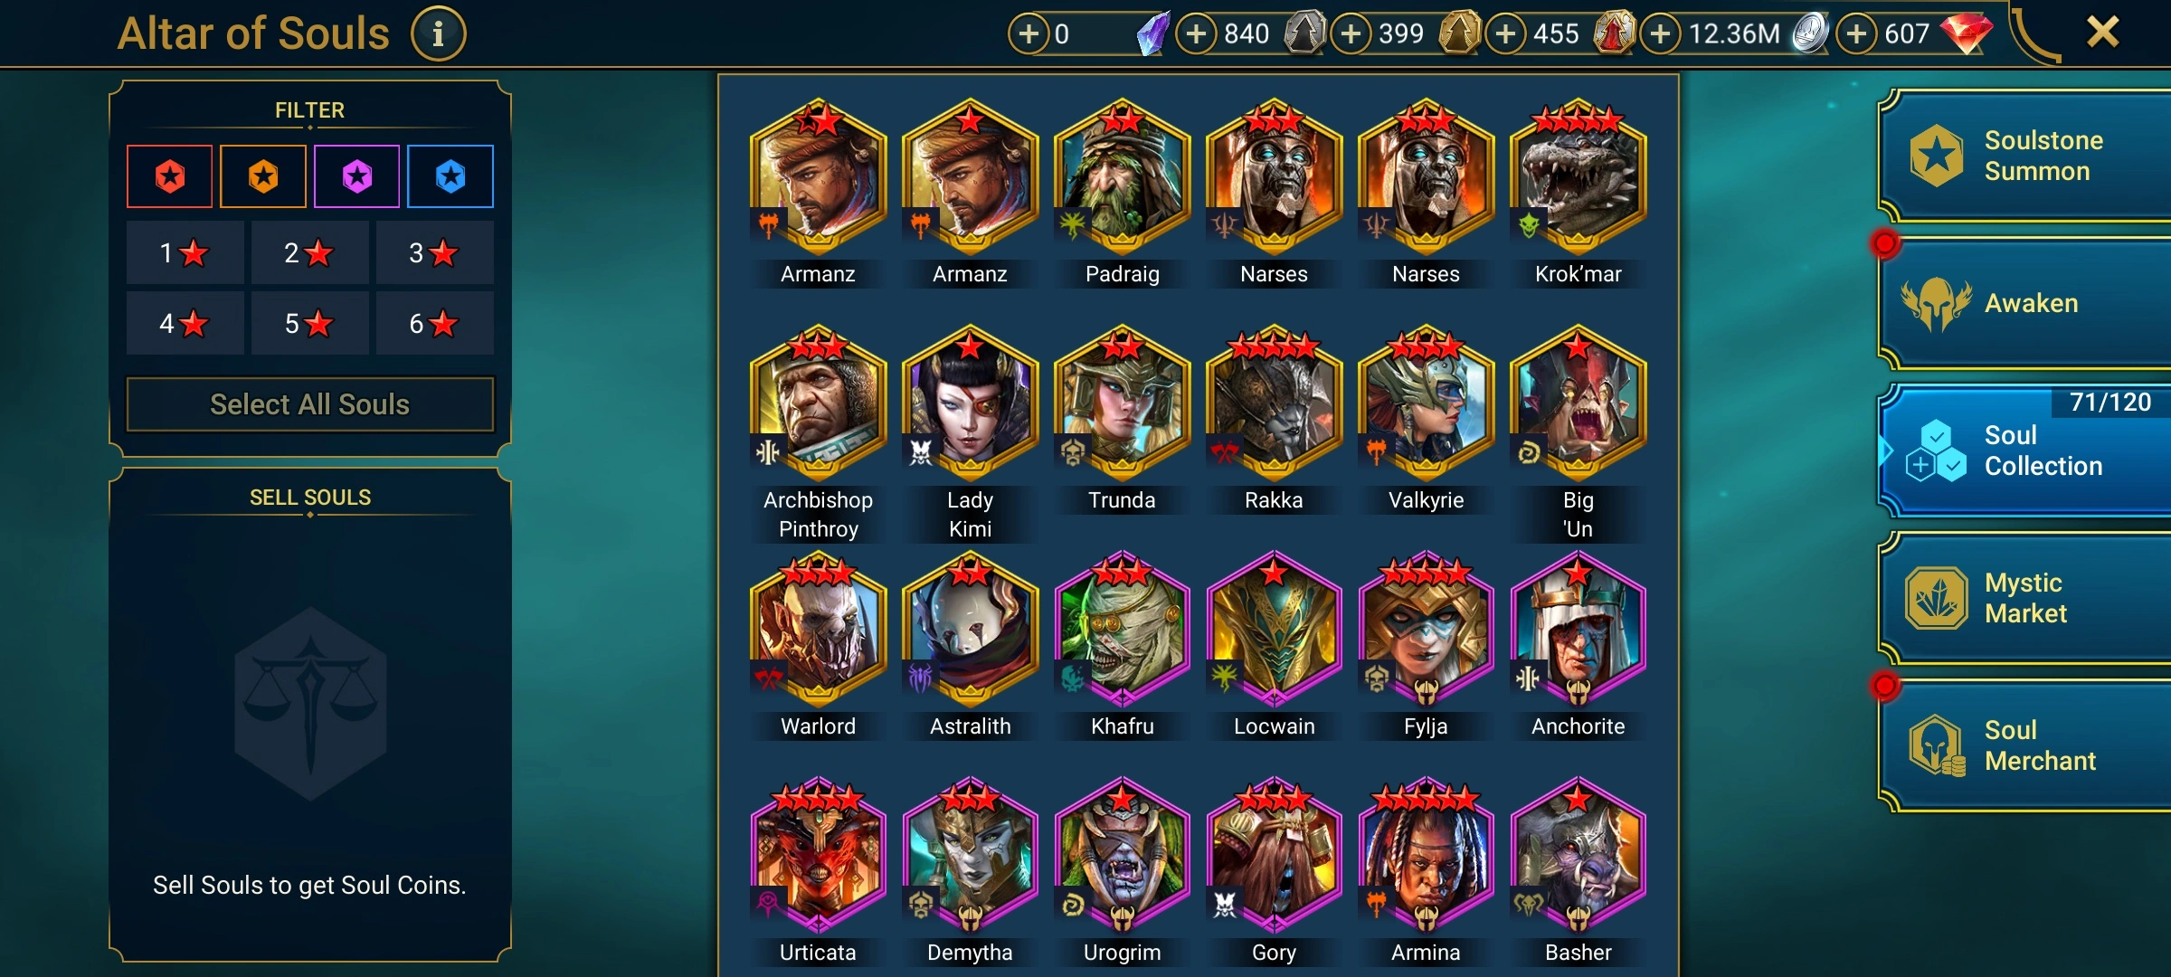Pick the Khafru soul portrait
Screen dimensions: 2171x977
click(x=1123, y=630)
